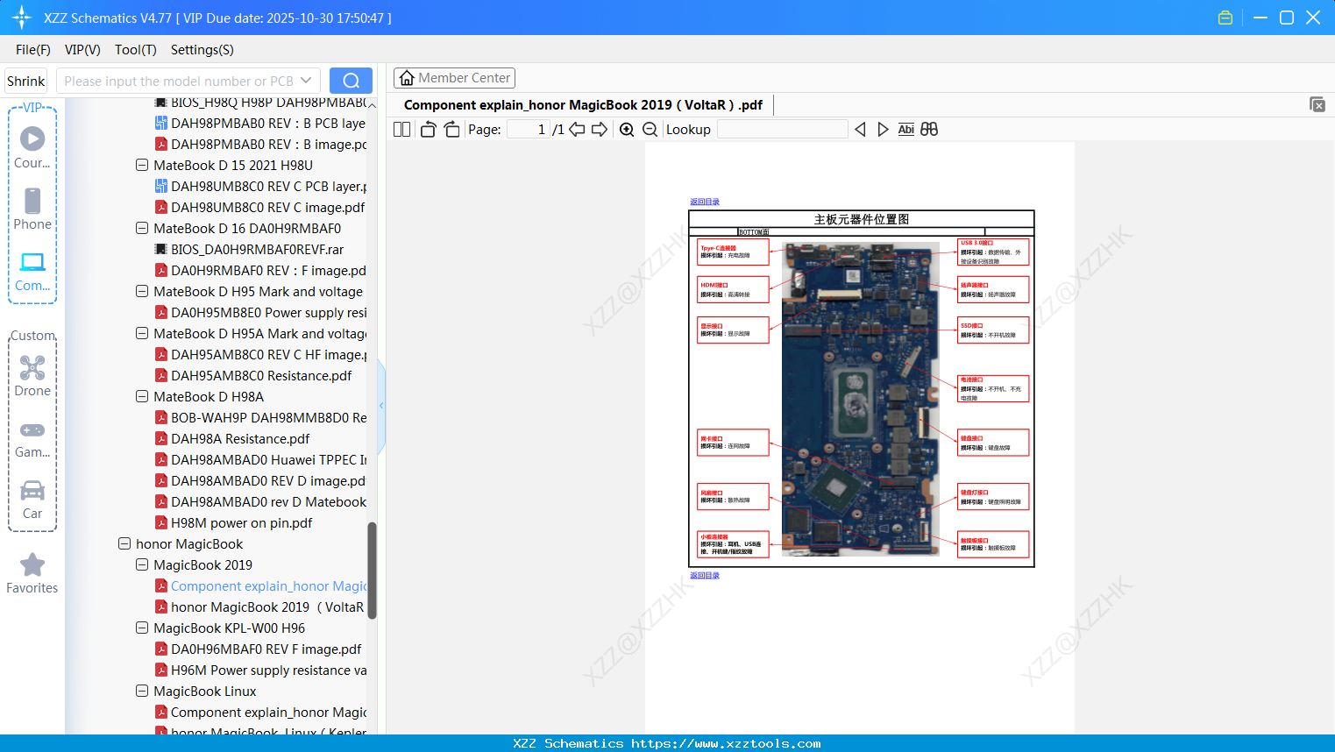Go to next page arrow
The height and width of the screenshot is (752, 1335).
pyautogui.click(x=600, y=130)
